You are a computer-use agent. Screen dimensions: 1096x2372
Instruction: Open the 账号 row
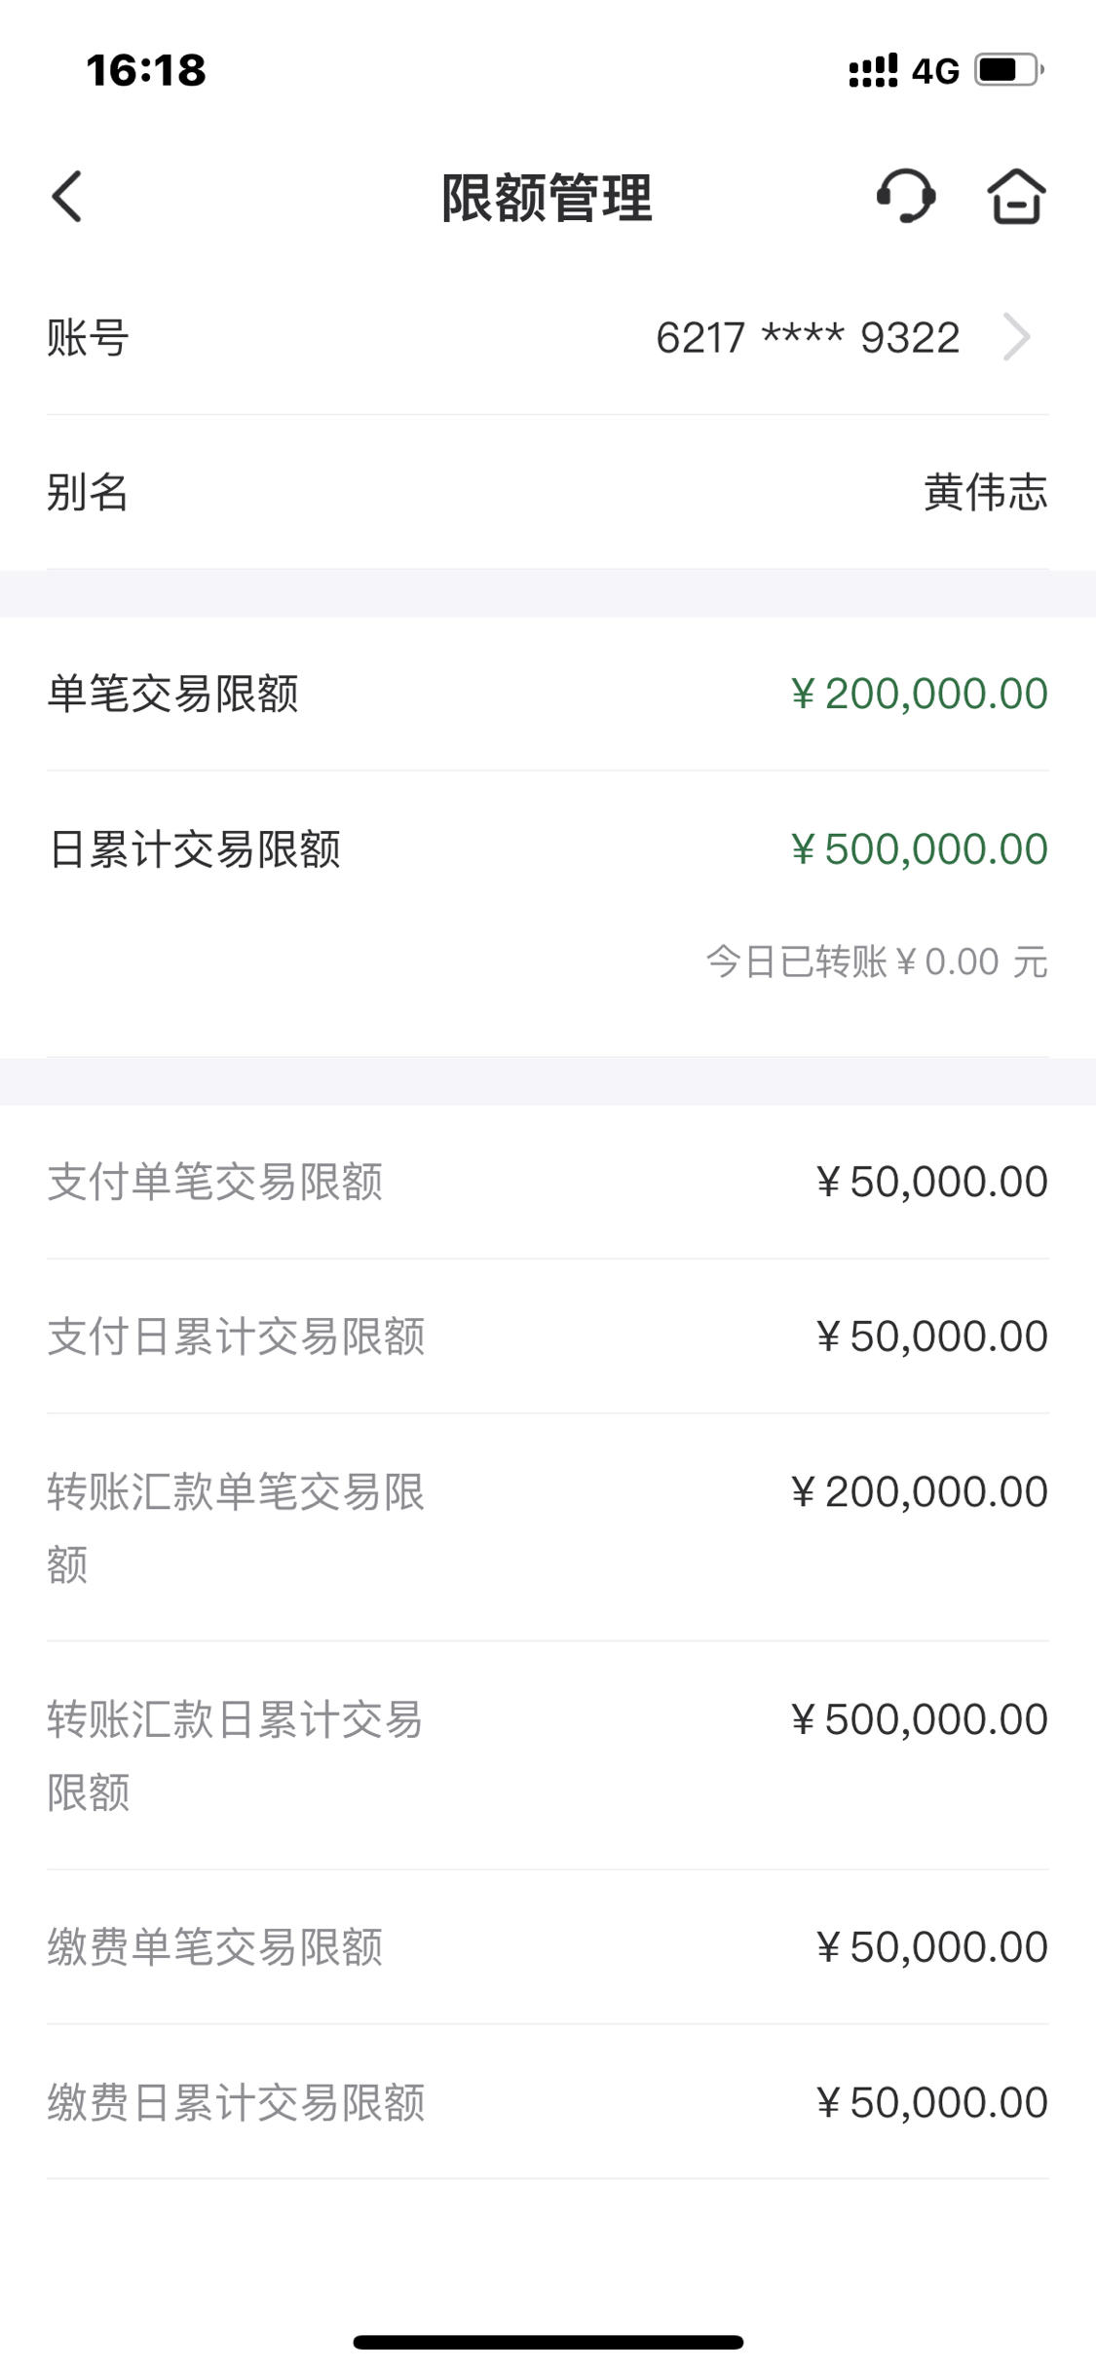click(x=548, y=338)
